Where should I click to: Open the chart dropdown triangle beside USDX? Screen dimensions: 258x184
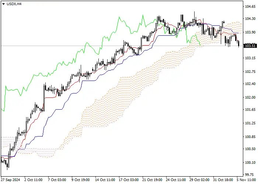(x=3, y=4)
